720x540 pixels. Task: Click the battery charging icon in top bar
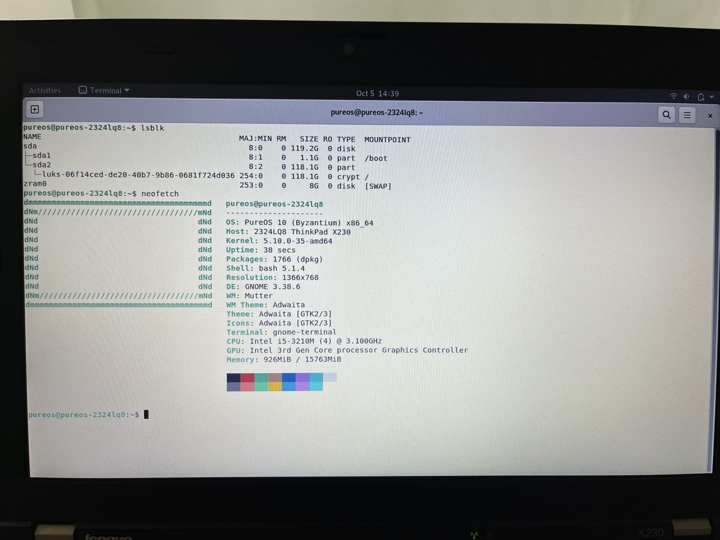click(x=700, y=97)
